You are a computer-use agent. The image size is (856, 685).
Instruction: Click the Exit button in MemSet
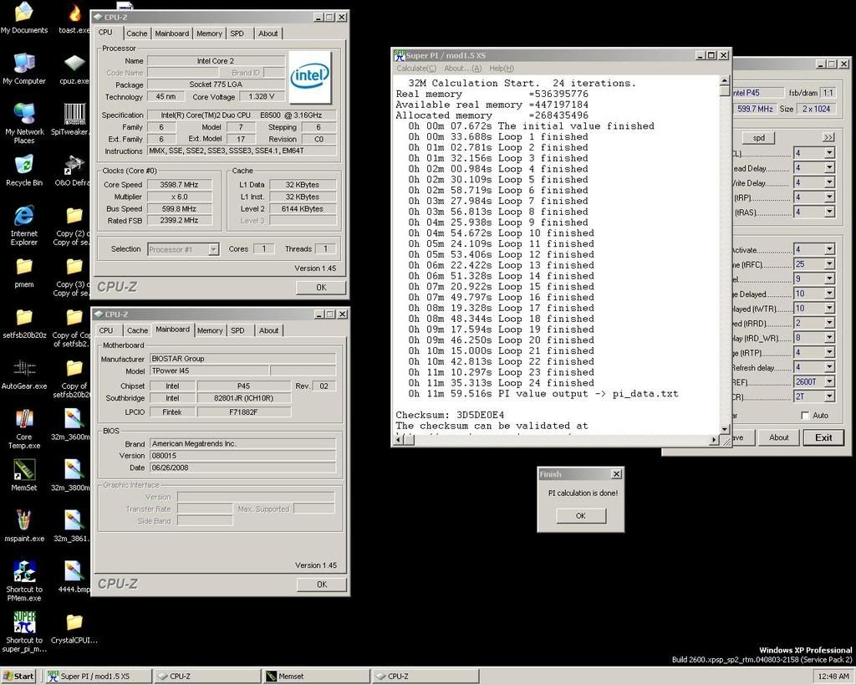click(823, 437)
